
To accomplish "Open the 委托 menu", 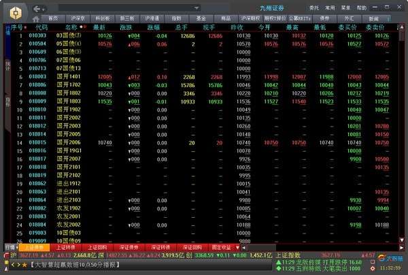I will coord(314,8).
